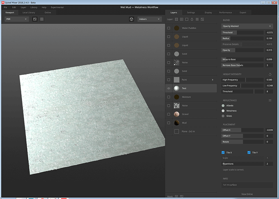Uncheck the Tile Y checkbox
279x199 pixels.
tap(249, 152)
